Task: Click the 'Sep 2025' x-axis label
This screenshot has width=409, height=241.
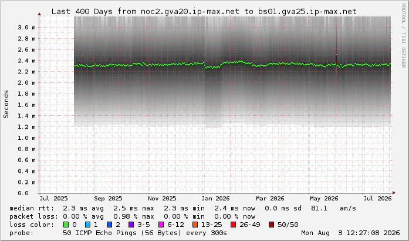Action: click(108, 199)
